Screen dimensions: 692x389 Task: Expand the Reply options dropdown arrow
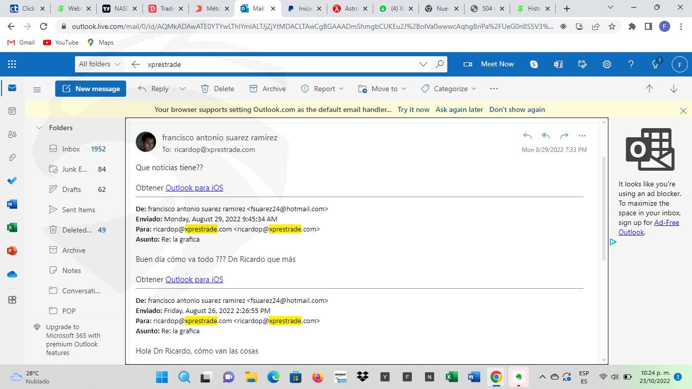point(182,89)
